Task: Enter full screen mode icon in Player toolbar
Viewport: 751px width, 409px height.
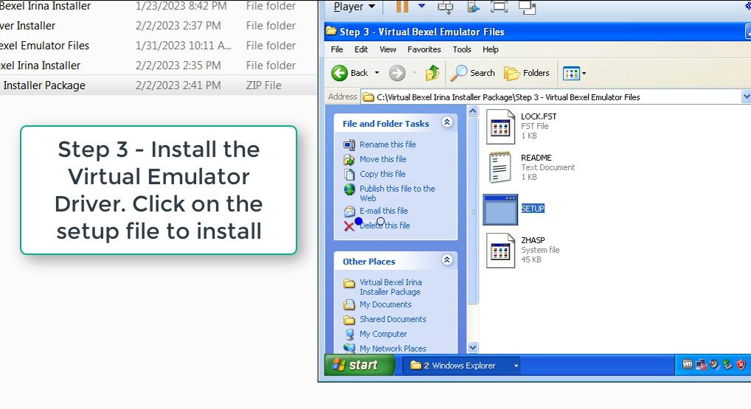Action: pos(499,7)
